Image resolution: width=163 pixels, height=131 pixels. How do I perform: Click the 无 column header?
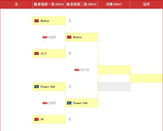coord(16,4)
